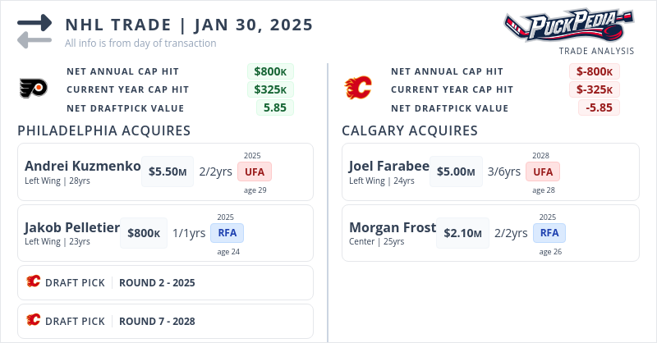Select the Round 2 - 2025 draft pick
The height and width of the screenshot is (343, 657).
157,282
